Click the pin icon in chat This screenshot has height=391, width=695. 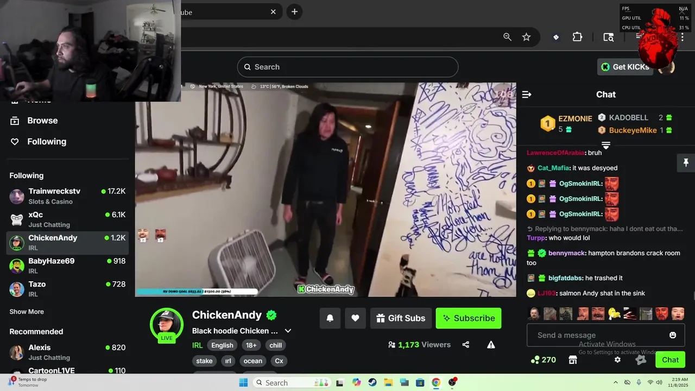point(686,162)
